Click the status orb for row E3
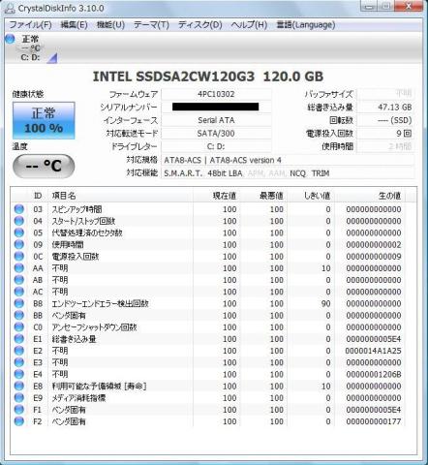 [19, 362]
